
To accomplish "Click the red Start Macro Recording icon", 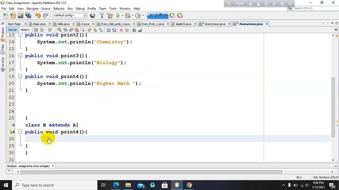I will tap(121, 30).
